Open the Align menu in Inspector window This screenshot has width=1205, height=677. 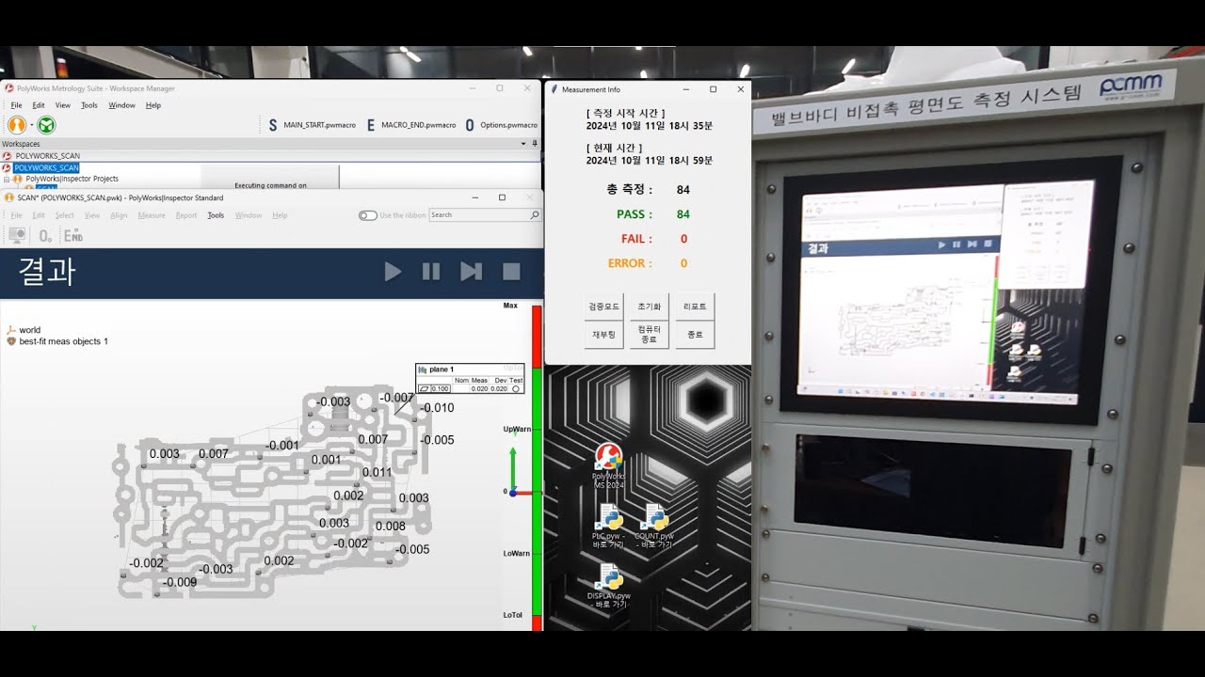(x=119, y=215)
